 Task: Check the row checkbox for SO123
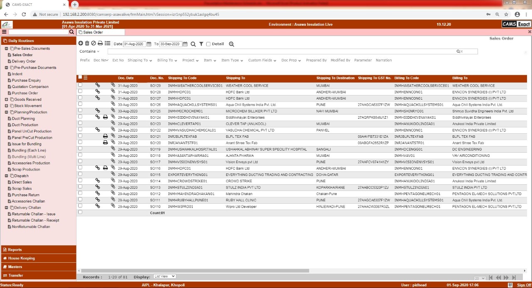[x=80, y=123]
